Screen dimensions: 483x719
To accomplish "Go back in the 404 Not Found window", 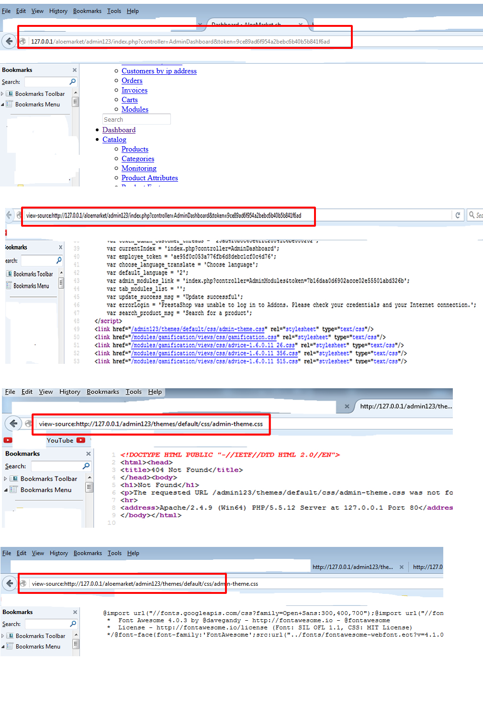I will point(13,423).
